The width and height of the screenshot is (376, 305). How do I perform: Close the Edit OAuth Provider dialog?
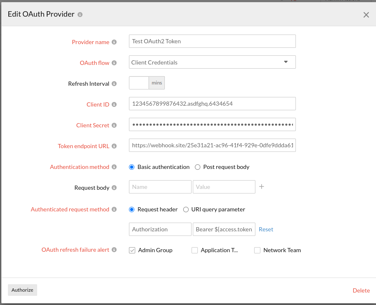coord(366,15)
